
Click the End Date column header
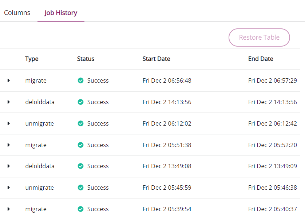click(x=261, y=59)
